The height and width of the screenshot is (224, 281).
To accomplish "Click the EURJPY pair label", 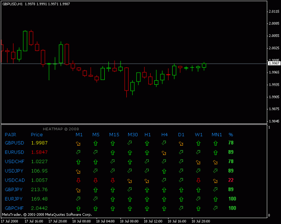I will coord(13,199).
